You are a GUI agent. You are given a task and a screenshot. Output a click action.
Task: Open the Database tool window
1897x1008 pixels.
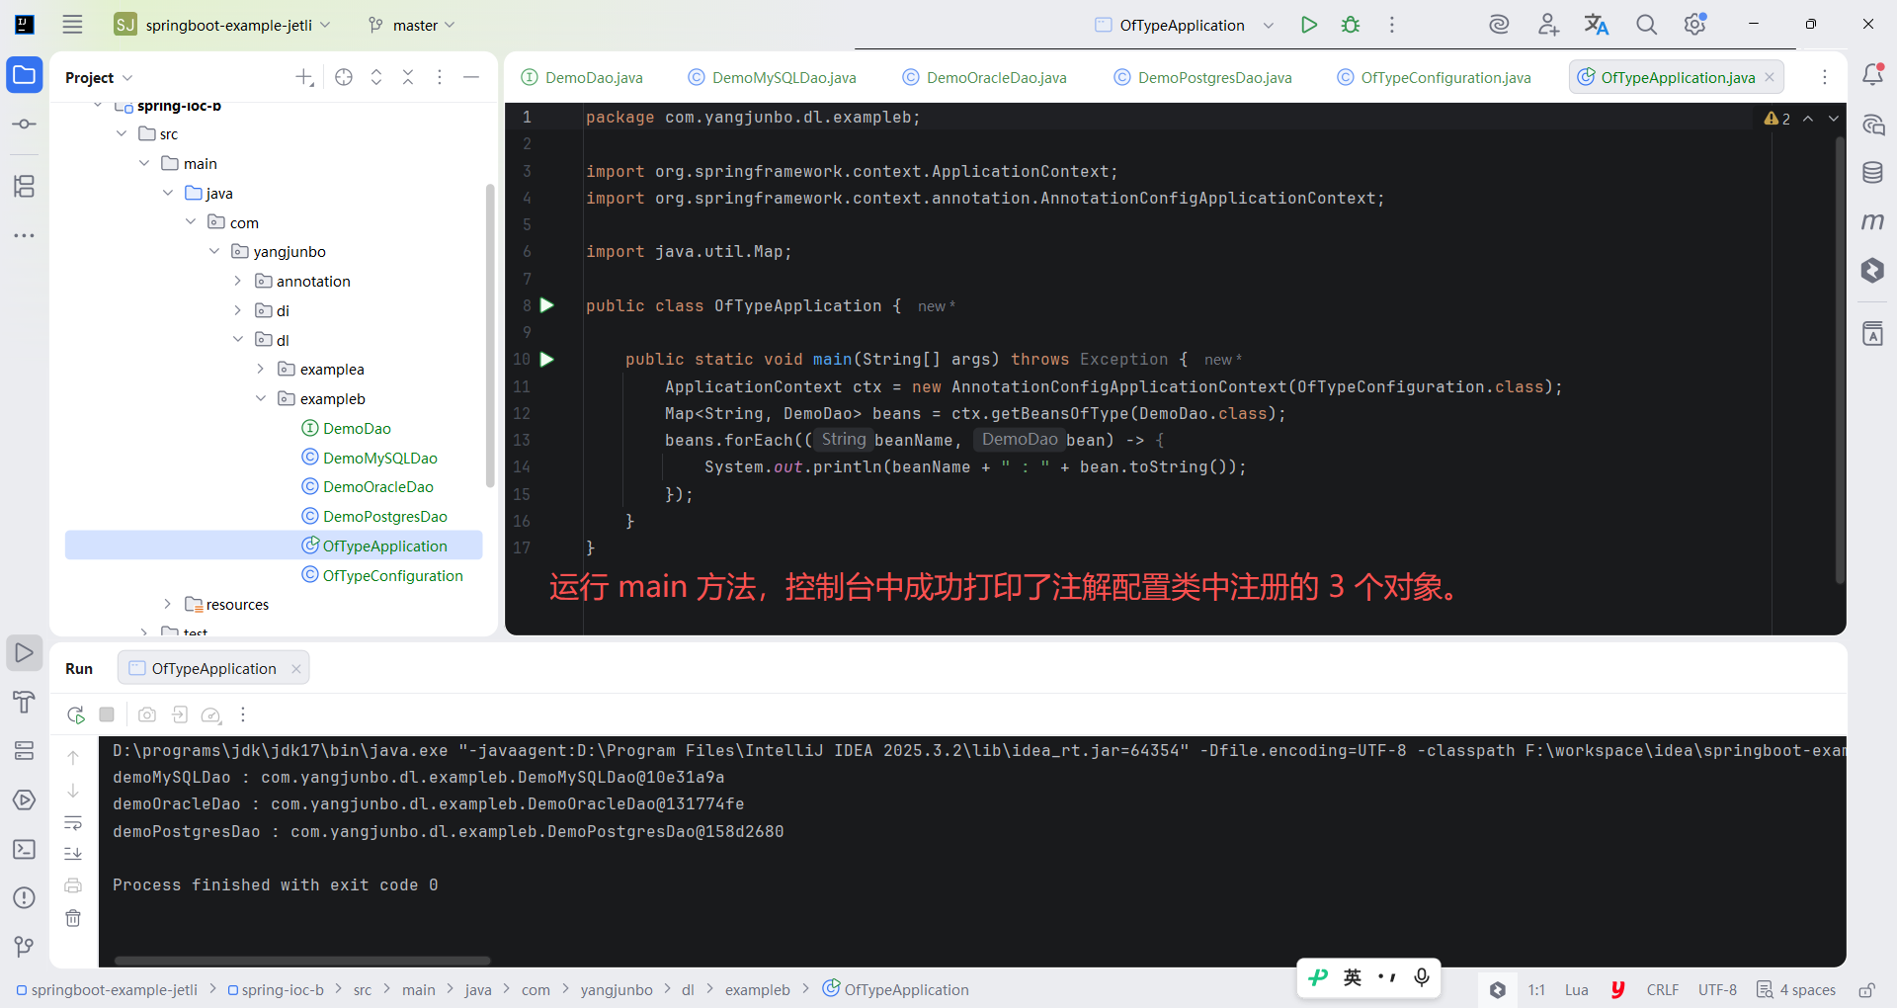pyautogui.click(x=1872, y=173)
